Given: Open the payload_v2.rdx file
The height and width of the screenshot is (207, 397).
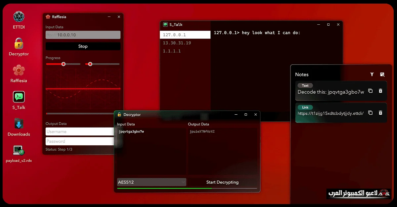Looking at the screenshot, I should tap(19, 154).
